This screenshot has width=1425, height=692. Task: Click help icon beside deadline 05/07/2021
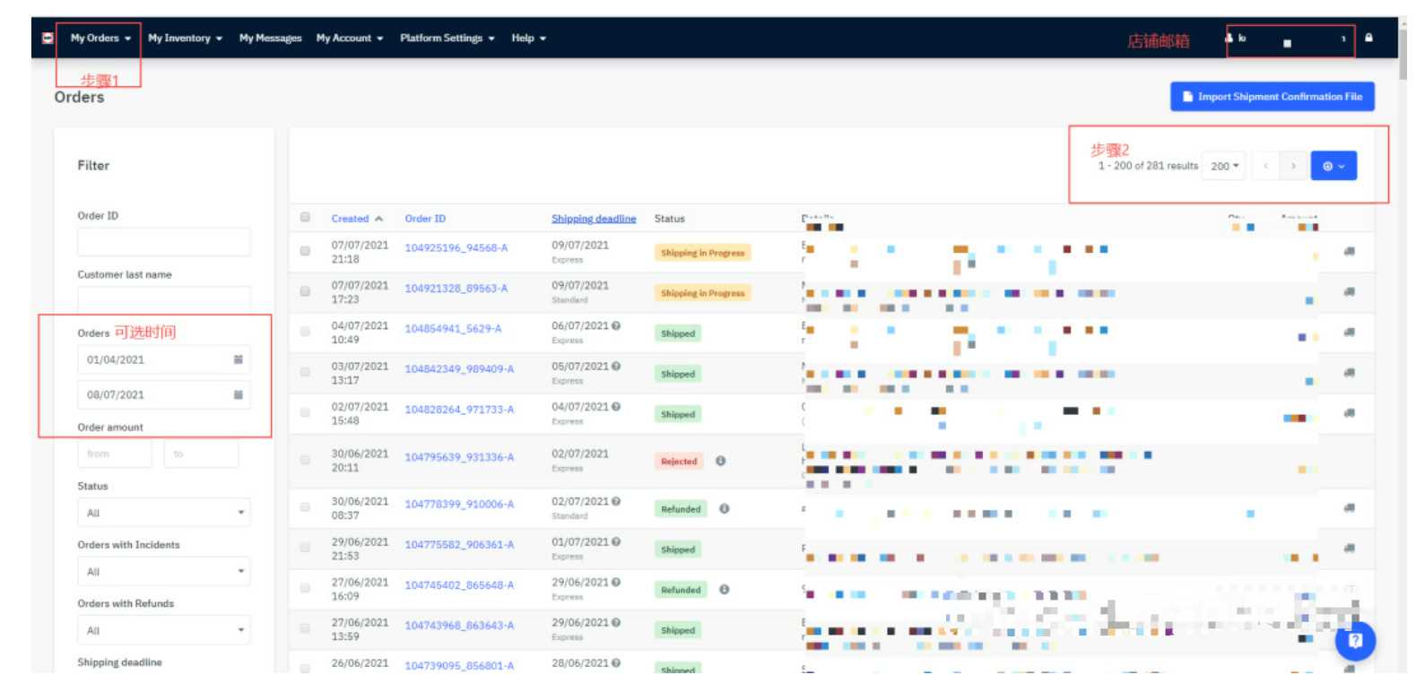click(616, 366)
